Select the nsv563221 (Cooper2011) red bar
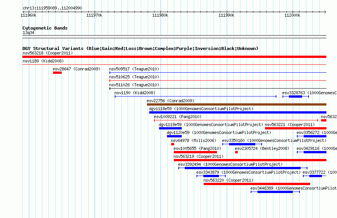Image resolution: width=337 pixels, height=218 pixels. [296, 128]
